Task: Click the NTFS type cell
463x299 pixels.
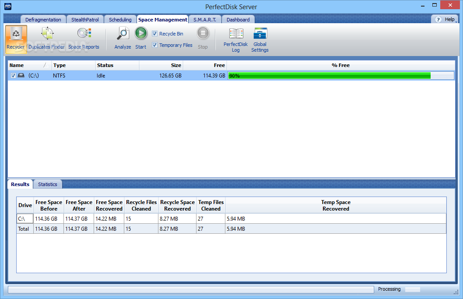Action: (59, 76)
